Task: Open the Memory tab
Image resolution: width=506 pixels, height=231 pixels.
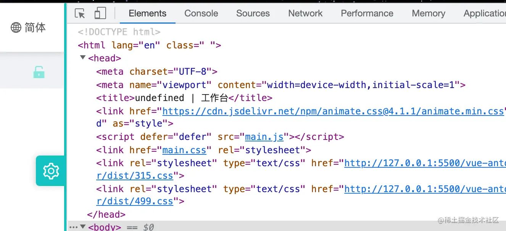Action: click(429, 13)
